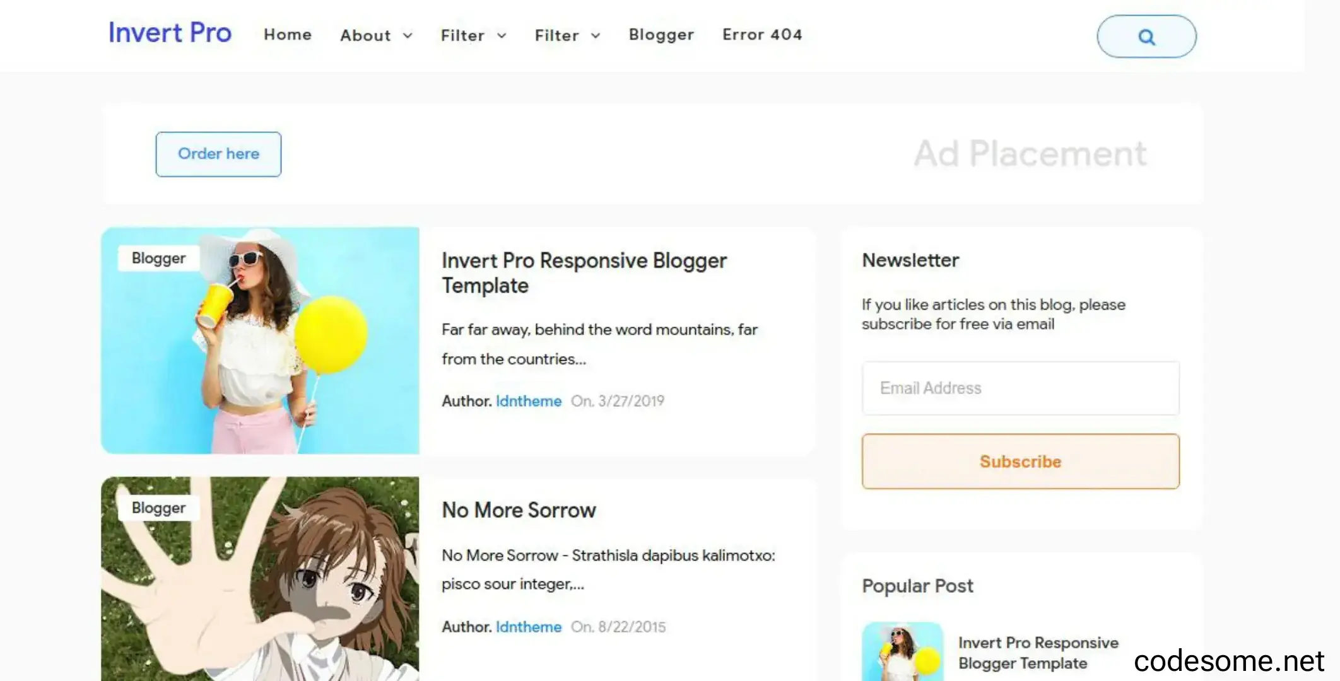
Task: Focus the Email Address input field
Action: [x=1020, y=388]
